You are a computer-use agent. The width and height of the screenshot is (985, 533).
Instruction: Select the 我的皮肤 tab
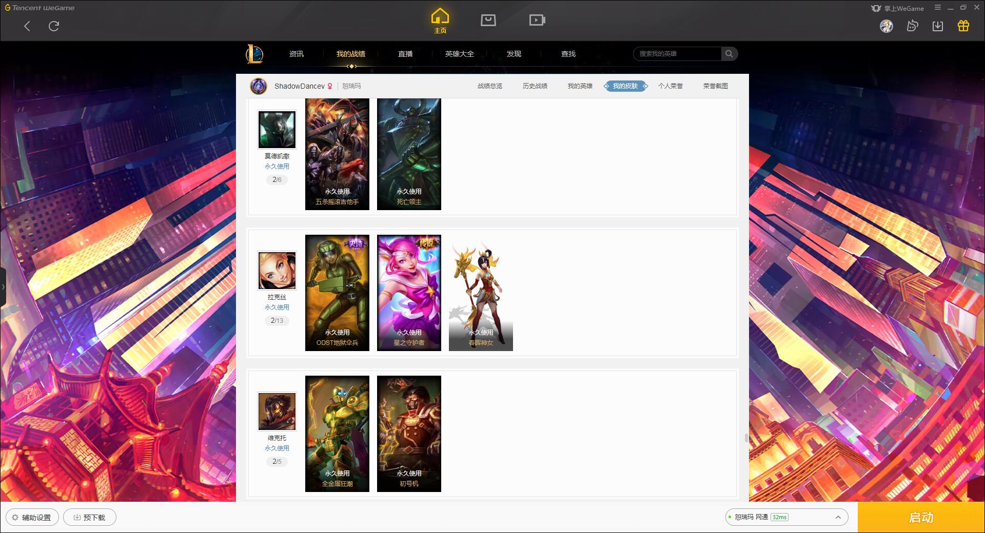625,86
